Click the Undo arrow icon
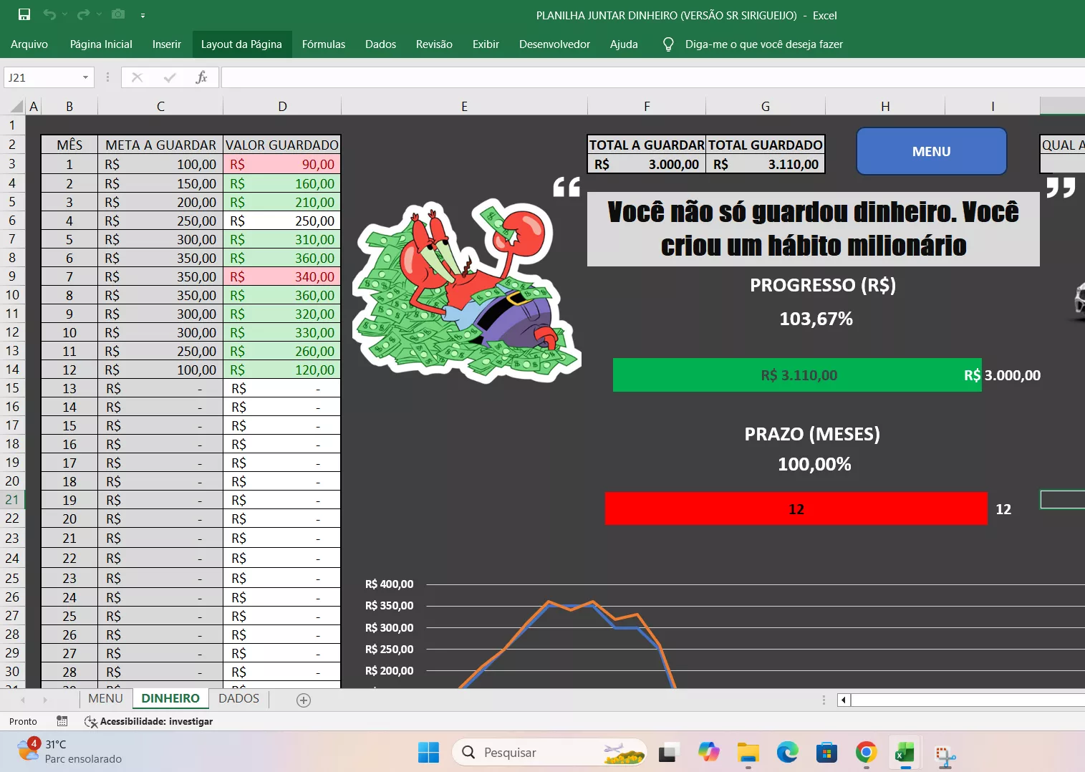This screenshot has height=772, width=1085. point(49,14)
